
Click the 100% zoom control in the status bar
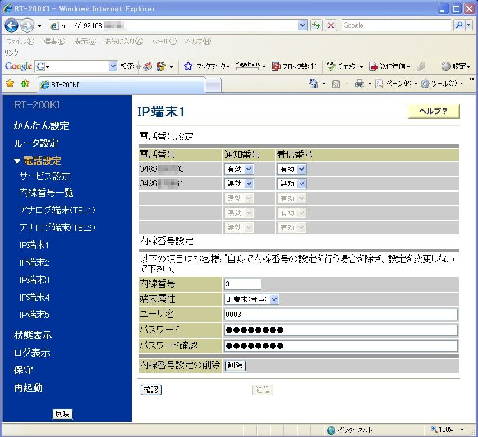(446, 428)
